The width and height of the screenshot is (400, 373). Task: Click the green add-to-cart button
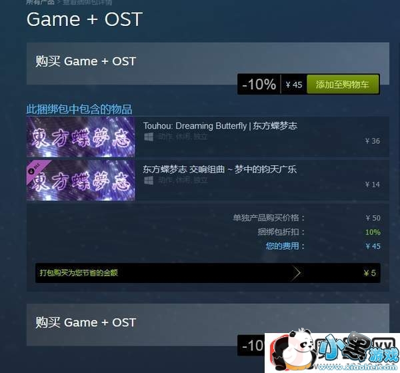pos(343,85)
